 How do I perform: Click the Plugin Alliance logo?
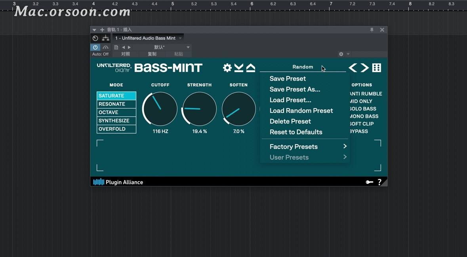pyautogui.click(x=118, y=182)
